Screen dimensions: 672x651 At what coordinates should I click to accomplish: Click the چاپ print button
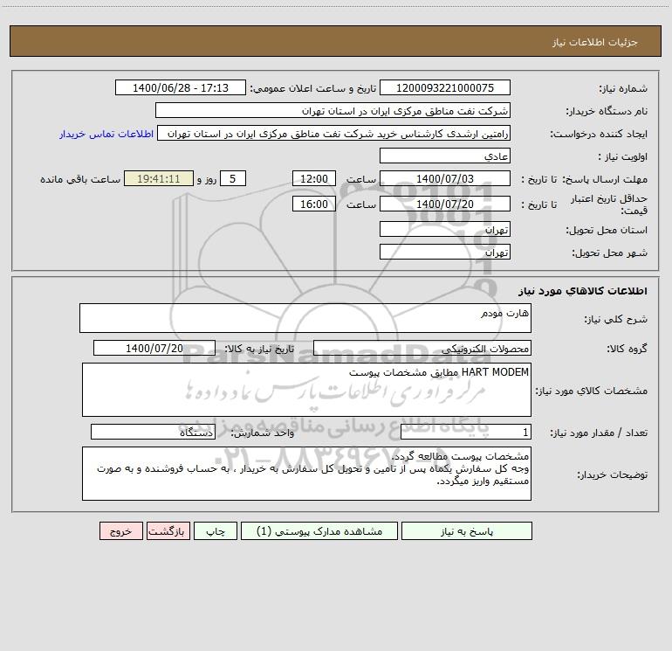click(x=216, y=530)
